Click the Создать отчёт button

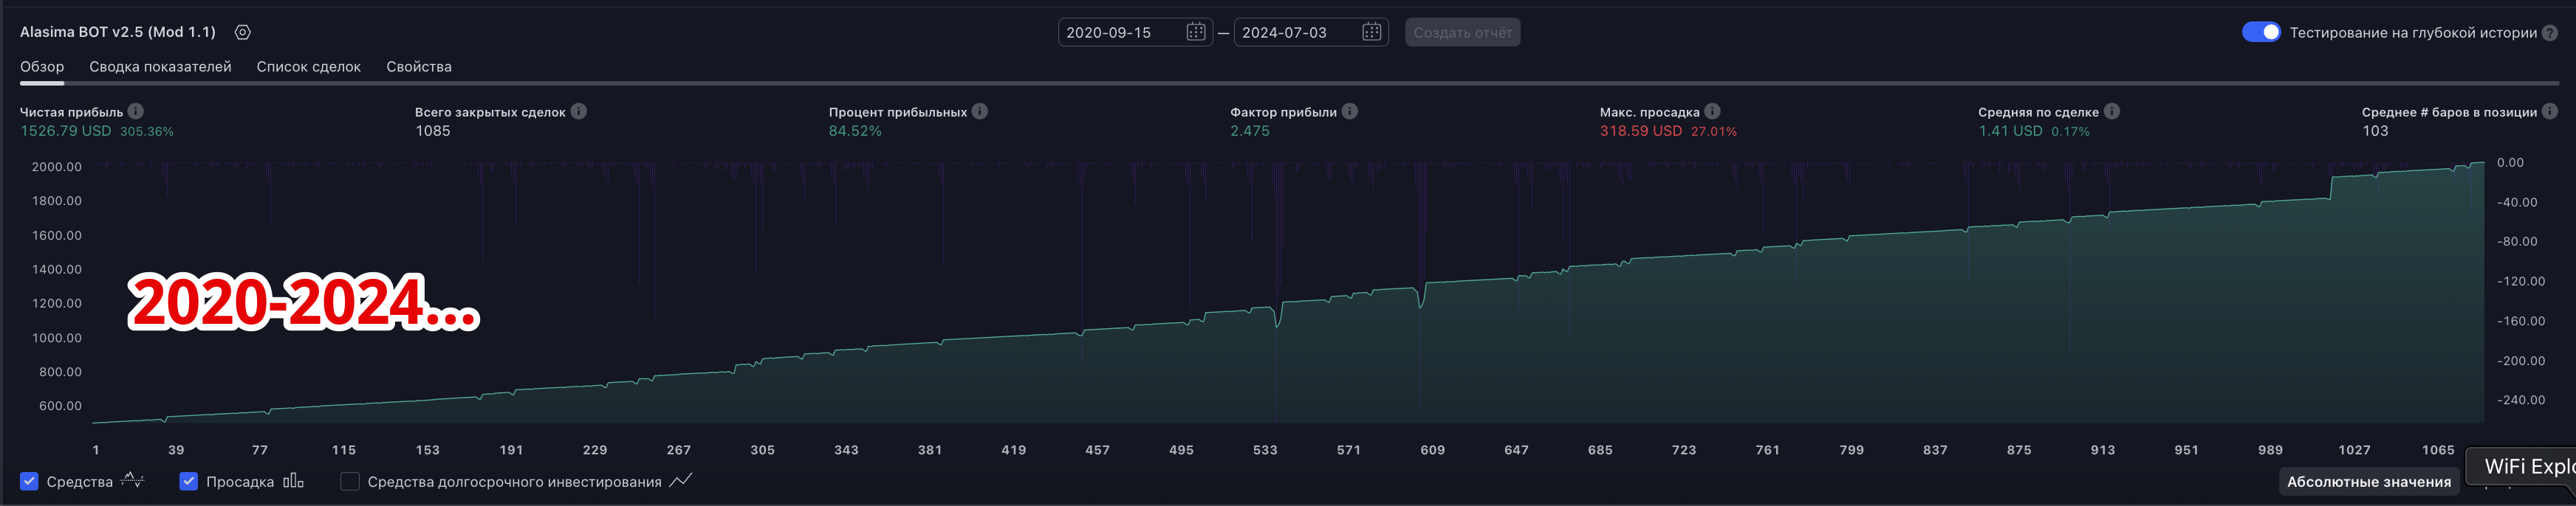[x=1462, y=32]
